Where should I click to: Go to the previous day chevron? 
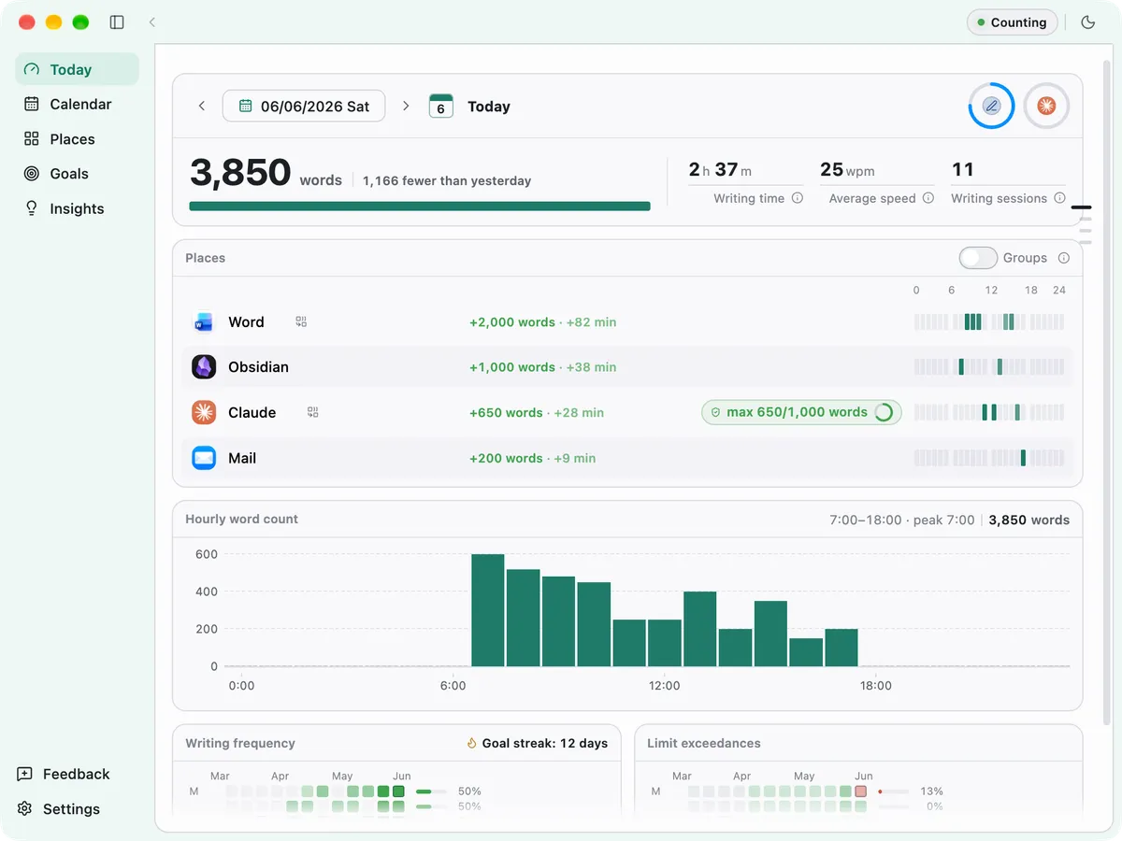tap(201, 106)
